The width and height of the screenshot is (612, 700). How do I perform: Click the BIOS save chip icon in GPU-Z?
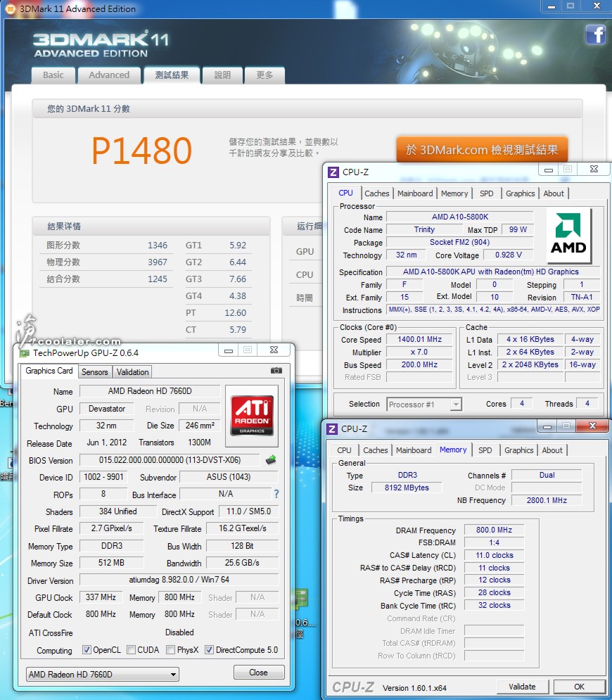(271, 460)
